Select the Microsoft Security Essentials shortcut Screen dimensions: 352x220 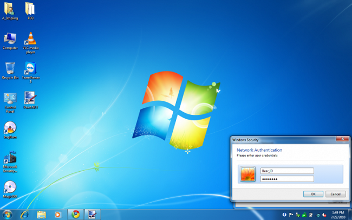point(10,158)
